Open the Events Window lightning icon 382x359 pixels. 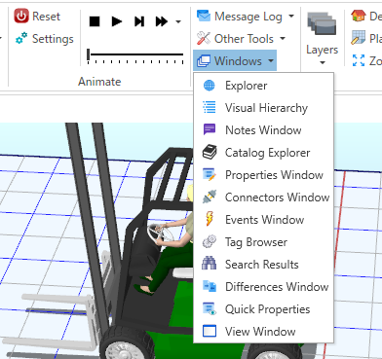pyautogui.click(x=210, y=219)
